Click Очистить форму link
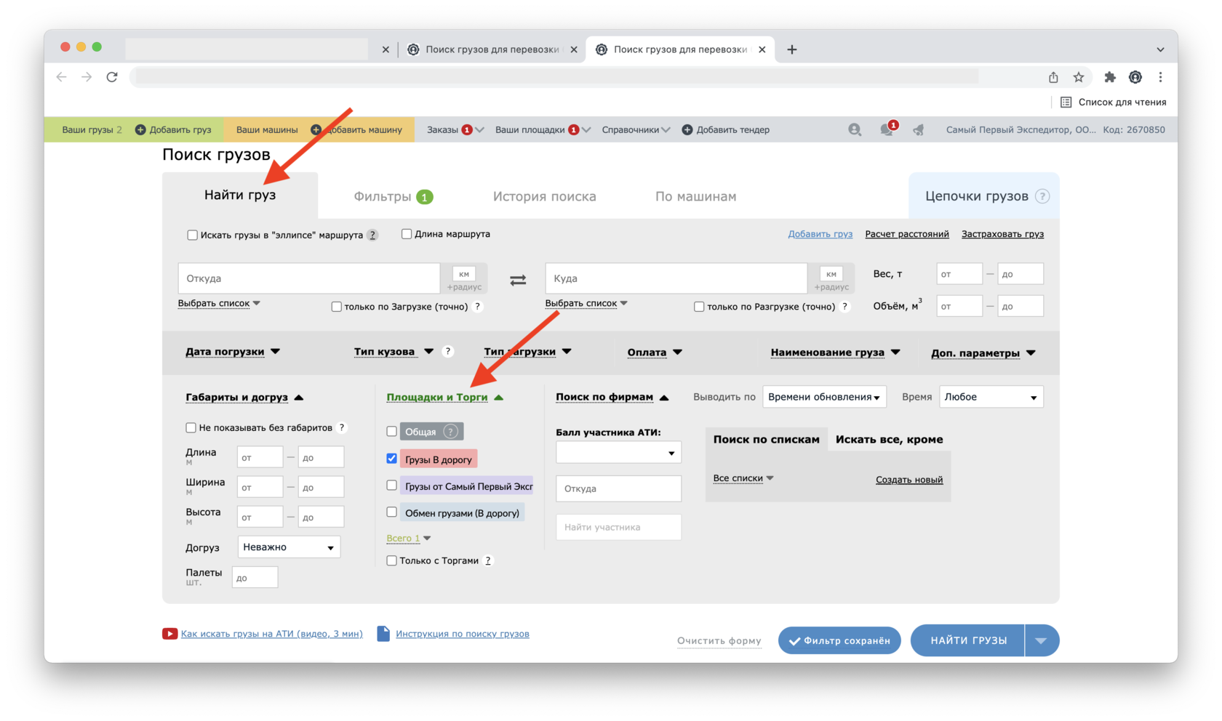The height and width of the screenshot is (721, 1222). (x=719, y=640)
